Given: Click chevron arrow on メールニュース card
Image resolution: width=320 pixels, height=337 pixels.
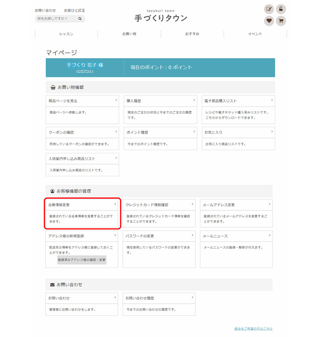Looking at the screenshot, I should pos(269,235).
